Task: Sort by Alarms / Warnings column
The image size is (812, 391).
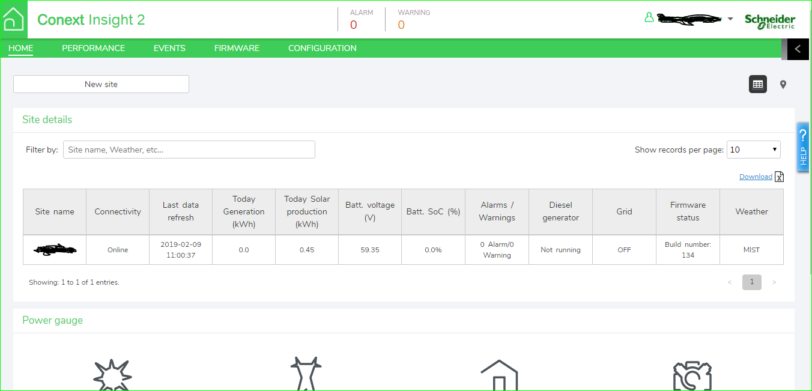Action: [x=497, y=211]
